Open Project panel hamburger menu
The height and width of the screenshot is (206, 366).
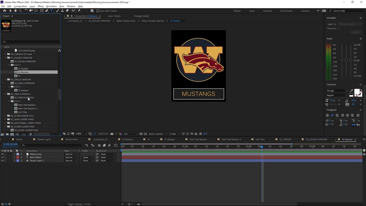(12, 16)
